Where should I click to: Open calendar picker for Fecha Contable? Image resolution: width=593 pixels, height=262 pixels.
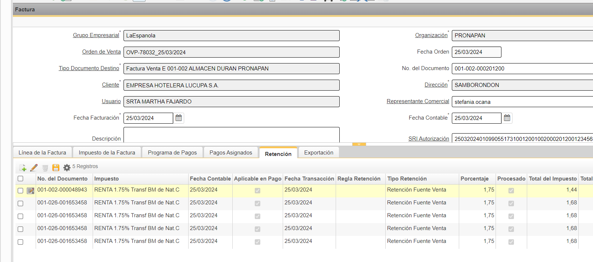(507, 118)
